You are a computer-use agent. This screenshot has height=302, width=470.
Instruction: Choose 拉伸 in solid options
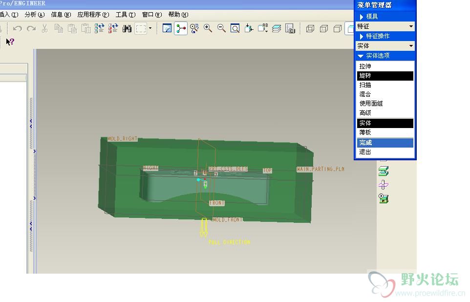click(x=385, y=66)
